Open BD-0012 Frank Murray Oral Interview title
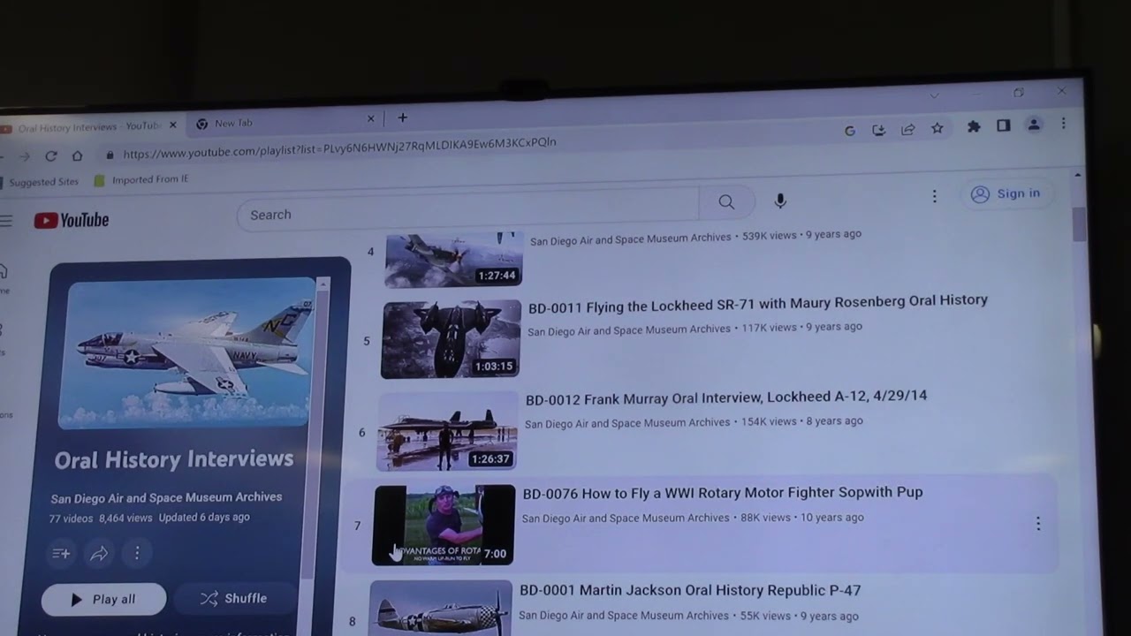Screen dimensions: 1131x636 coord(726,398)
